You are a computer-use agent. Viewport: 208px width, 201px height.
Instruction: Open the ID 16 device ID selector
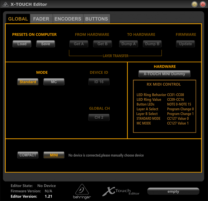coord(99,82)
